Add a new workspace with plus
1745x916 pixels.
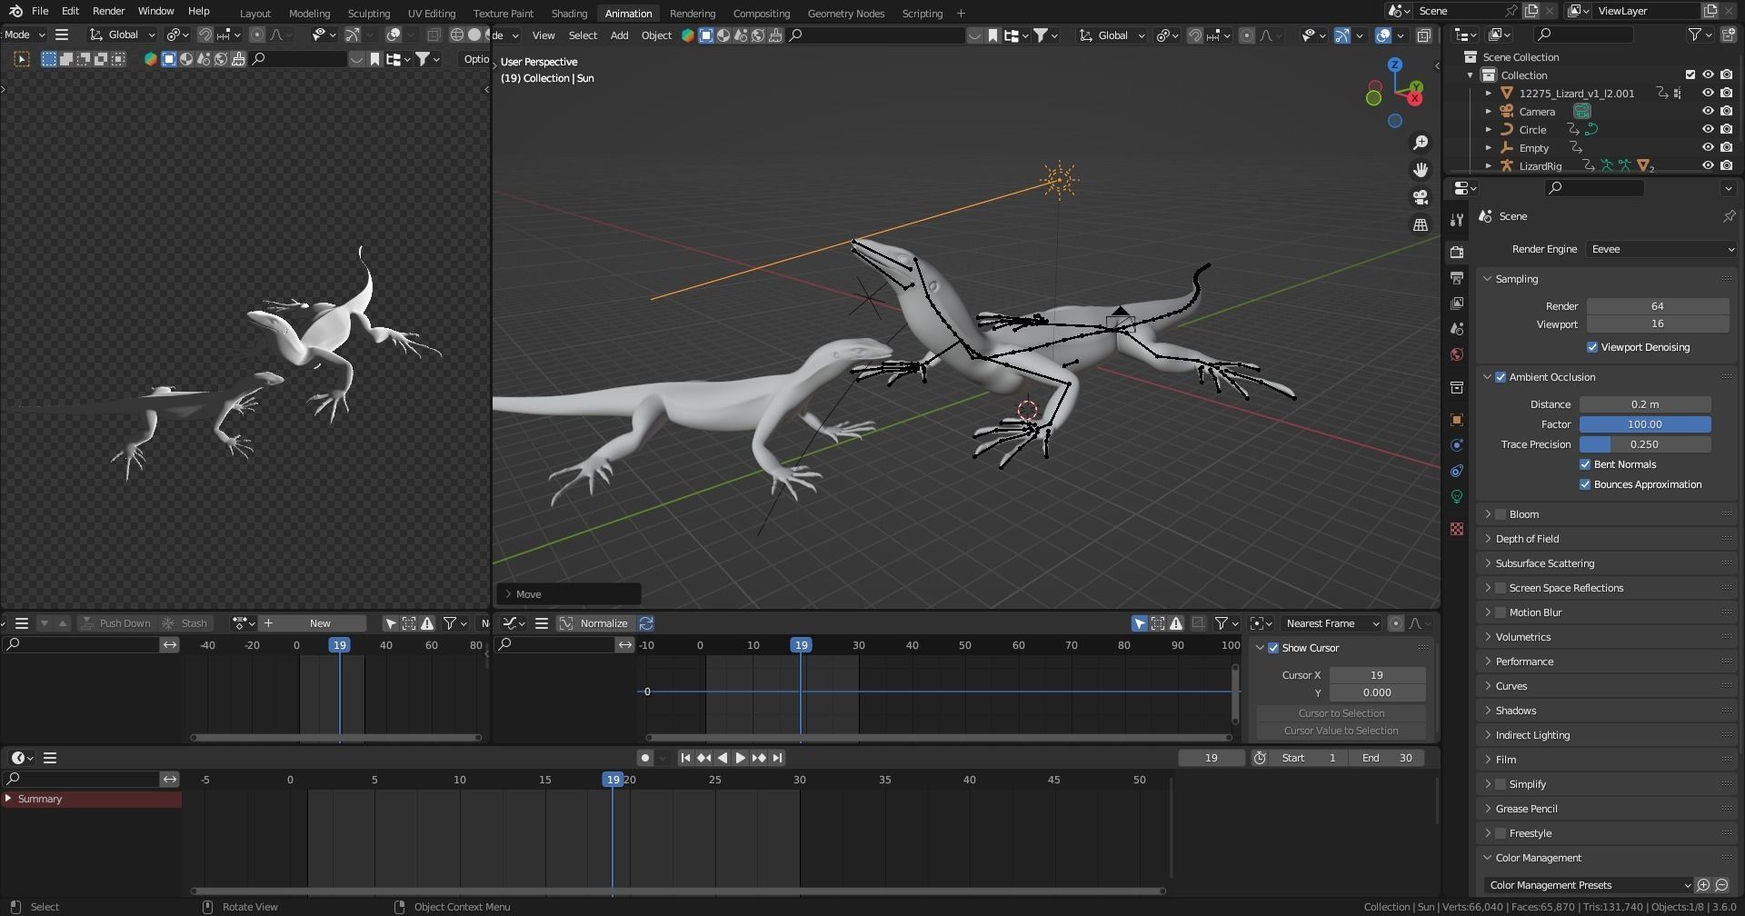(961, 13)
